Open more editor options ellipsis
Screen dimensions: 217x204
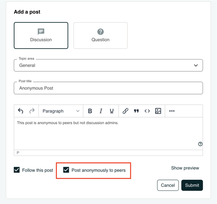(172, 111)
